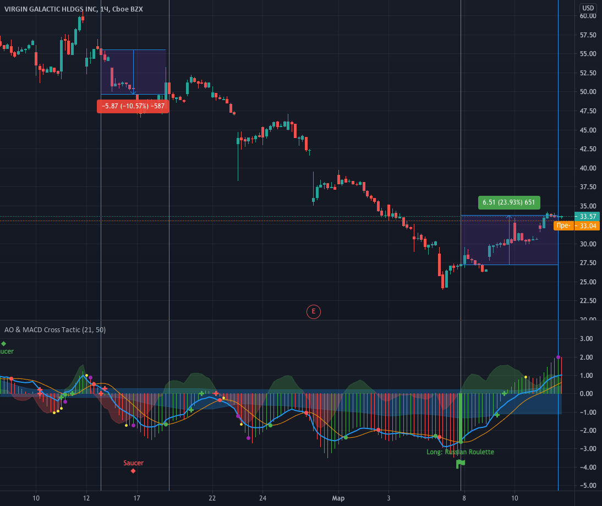The image size is (602, 506).
Task: Click the orange 'Пре-' pre-market tag
Action: click(x=563, y=226)
